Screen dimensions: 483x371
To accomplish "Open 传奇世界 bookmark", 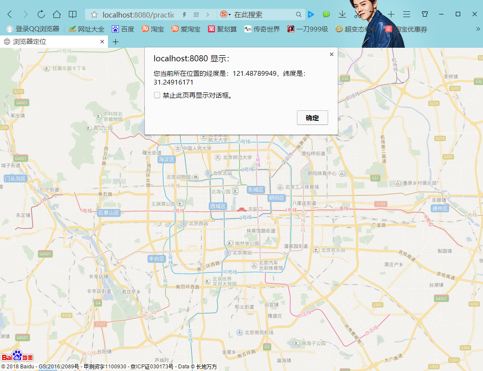I will (x=262, y=29).
